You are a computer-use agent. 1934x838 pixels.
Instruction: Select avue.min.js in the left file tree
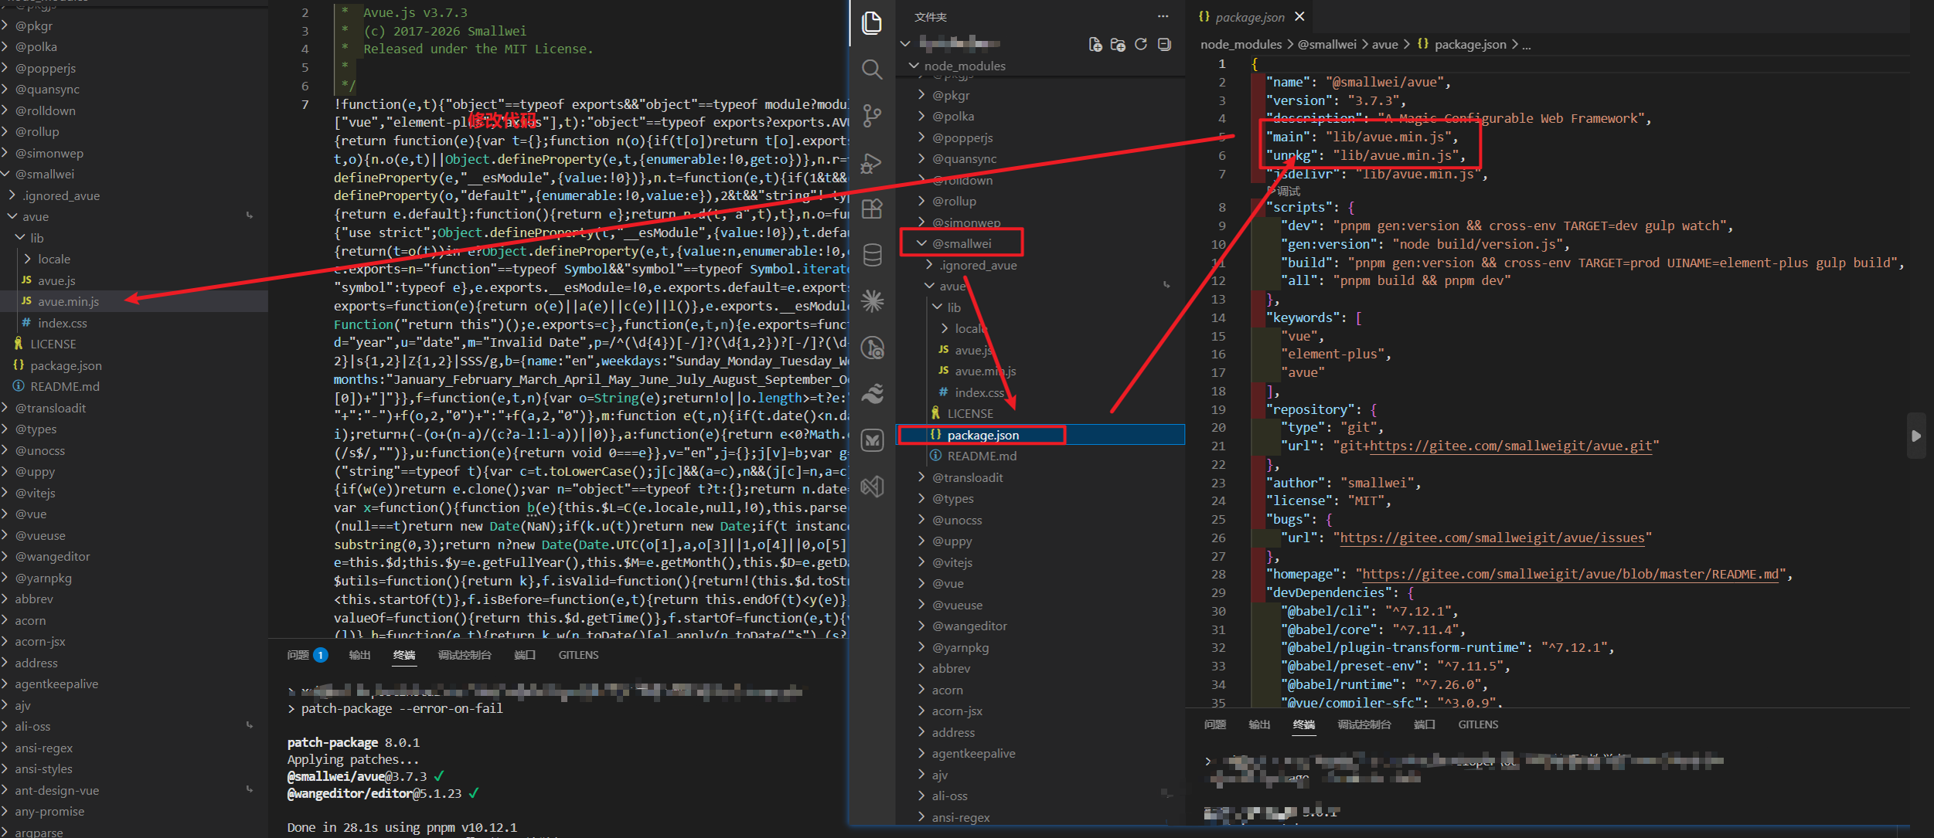[x=68, y=301]
